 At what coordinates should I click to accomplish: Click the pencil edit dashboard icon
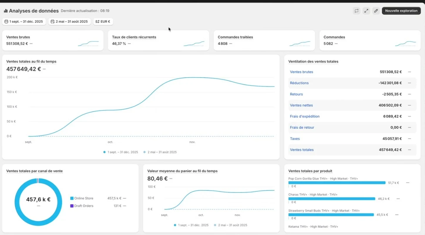(x=376, y=11)
